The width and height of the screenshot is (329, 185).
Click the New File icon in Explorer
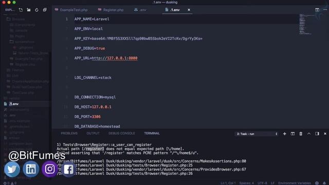pyautogui.click(x=21, y=10)
